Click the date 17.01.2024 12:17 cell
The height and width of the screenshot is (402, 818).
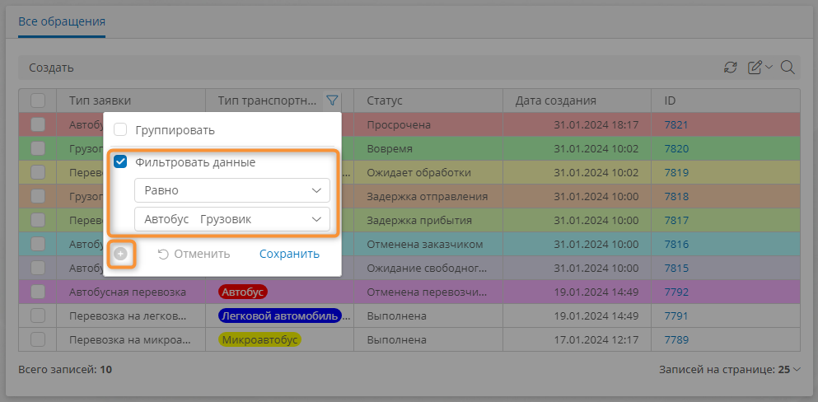[577, 340]
